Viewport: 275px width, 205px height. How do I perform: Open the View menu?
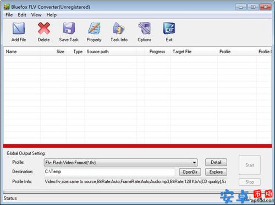pos(36,15)
